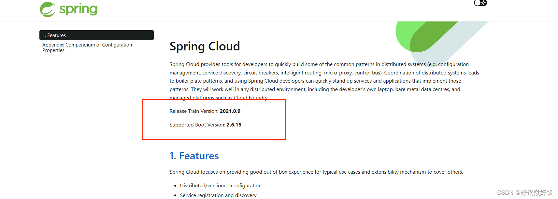Viewport: 558px width, 199px height.
Task: Click the '1. Features' blue section heading
Action: tap(194, 156)
